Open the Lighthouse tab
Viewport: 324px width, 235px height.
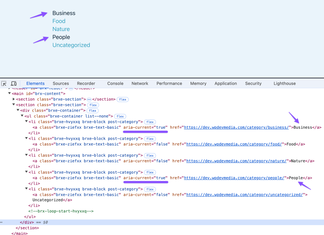pos(284,83)
